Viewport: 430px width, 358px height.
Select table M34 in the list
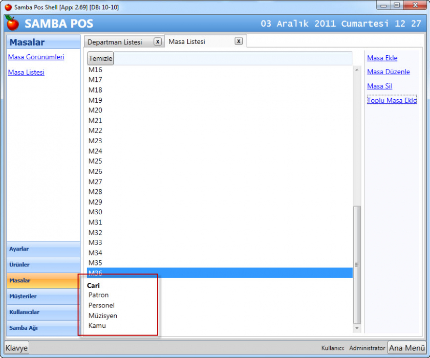220,253
